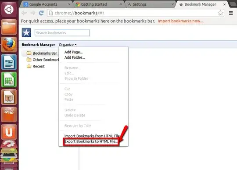Screen dimensions: 237x170
Task: Open LibreOffice Writer from the dock
Action: 9,62
